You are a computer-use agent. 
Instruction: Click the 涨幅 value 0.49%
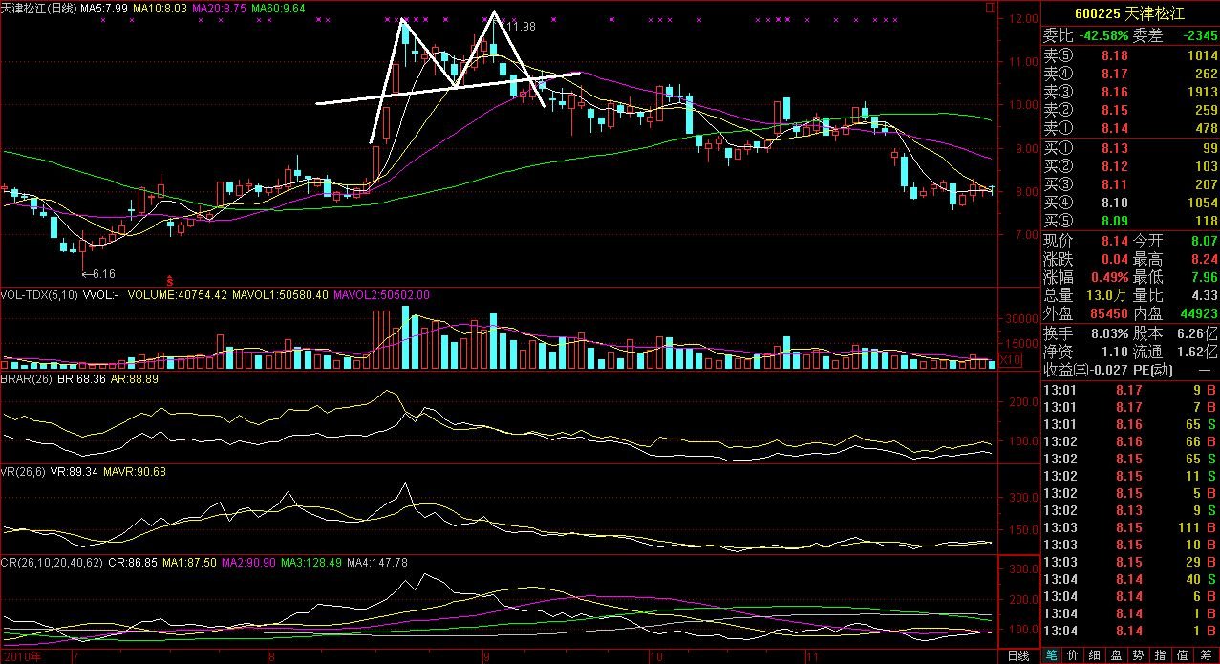point(1107,277)
